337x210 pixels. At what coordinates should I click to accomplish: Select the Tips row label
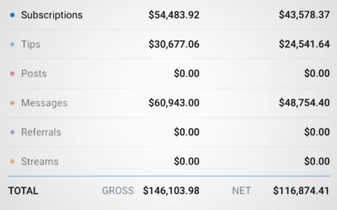click(x=31, y=44)
